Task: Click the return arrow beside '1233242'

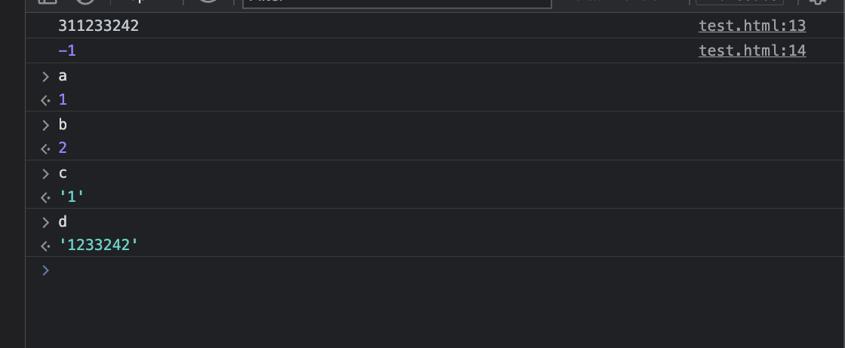Action: [46, 246]
